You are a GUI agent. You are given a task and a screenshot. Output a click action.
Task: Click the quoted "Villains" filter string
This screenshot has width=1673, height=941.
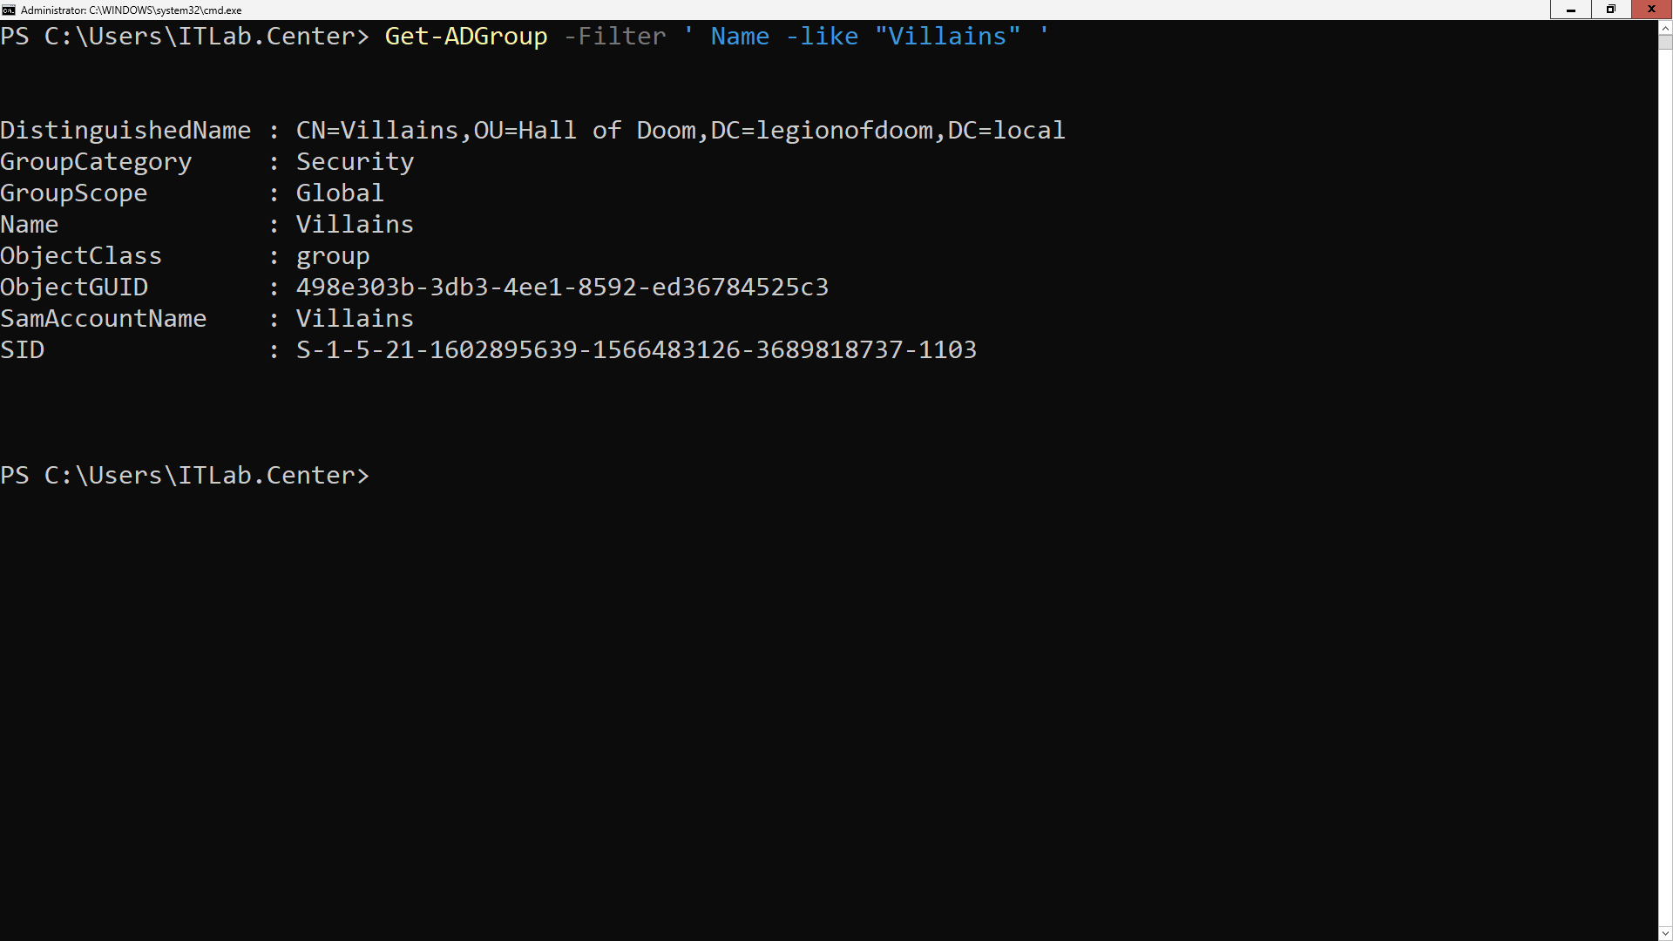point(947,37)
